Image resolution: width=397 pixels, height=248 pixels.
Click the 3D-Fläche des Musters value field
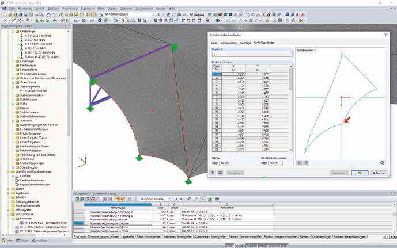coord(275,163)
